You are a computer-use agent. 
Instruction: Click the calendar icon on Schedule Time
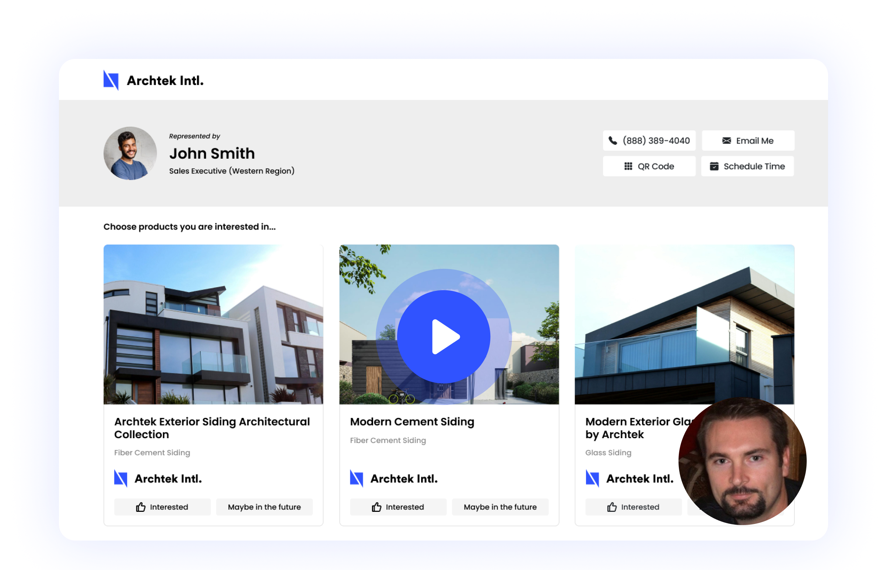click(x=714, y=166)
